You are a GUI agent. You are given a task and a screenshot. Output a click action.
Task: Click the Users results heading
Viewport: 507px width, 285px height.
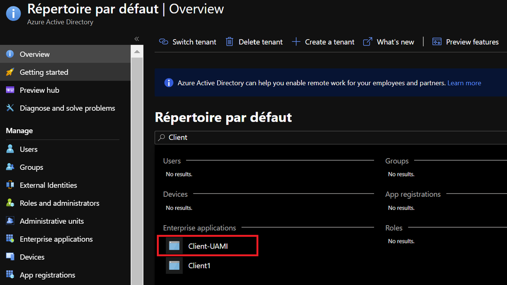pos(172,161)
